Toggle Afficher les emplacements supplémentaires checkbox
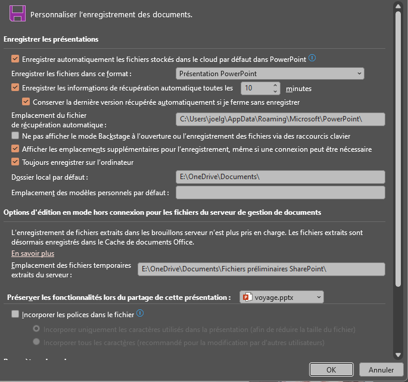 point(15,149)
